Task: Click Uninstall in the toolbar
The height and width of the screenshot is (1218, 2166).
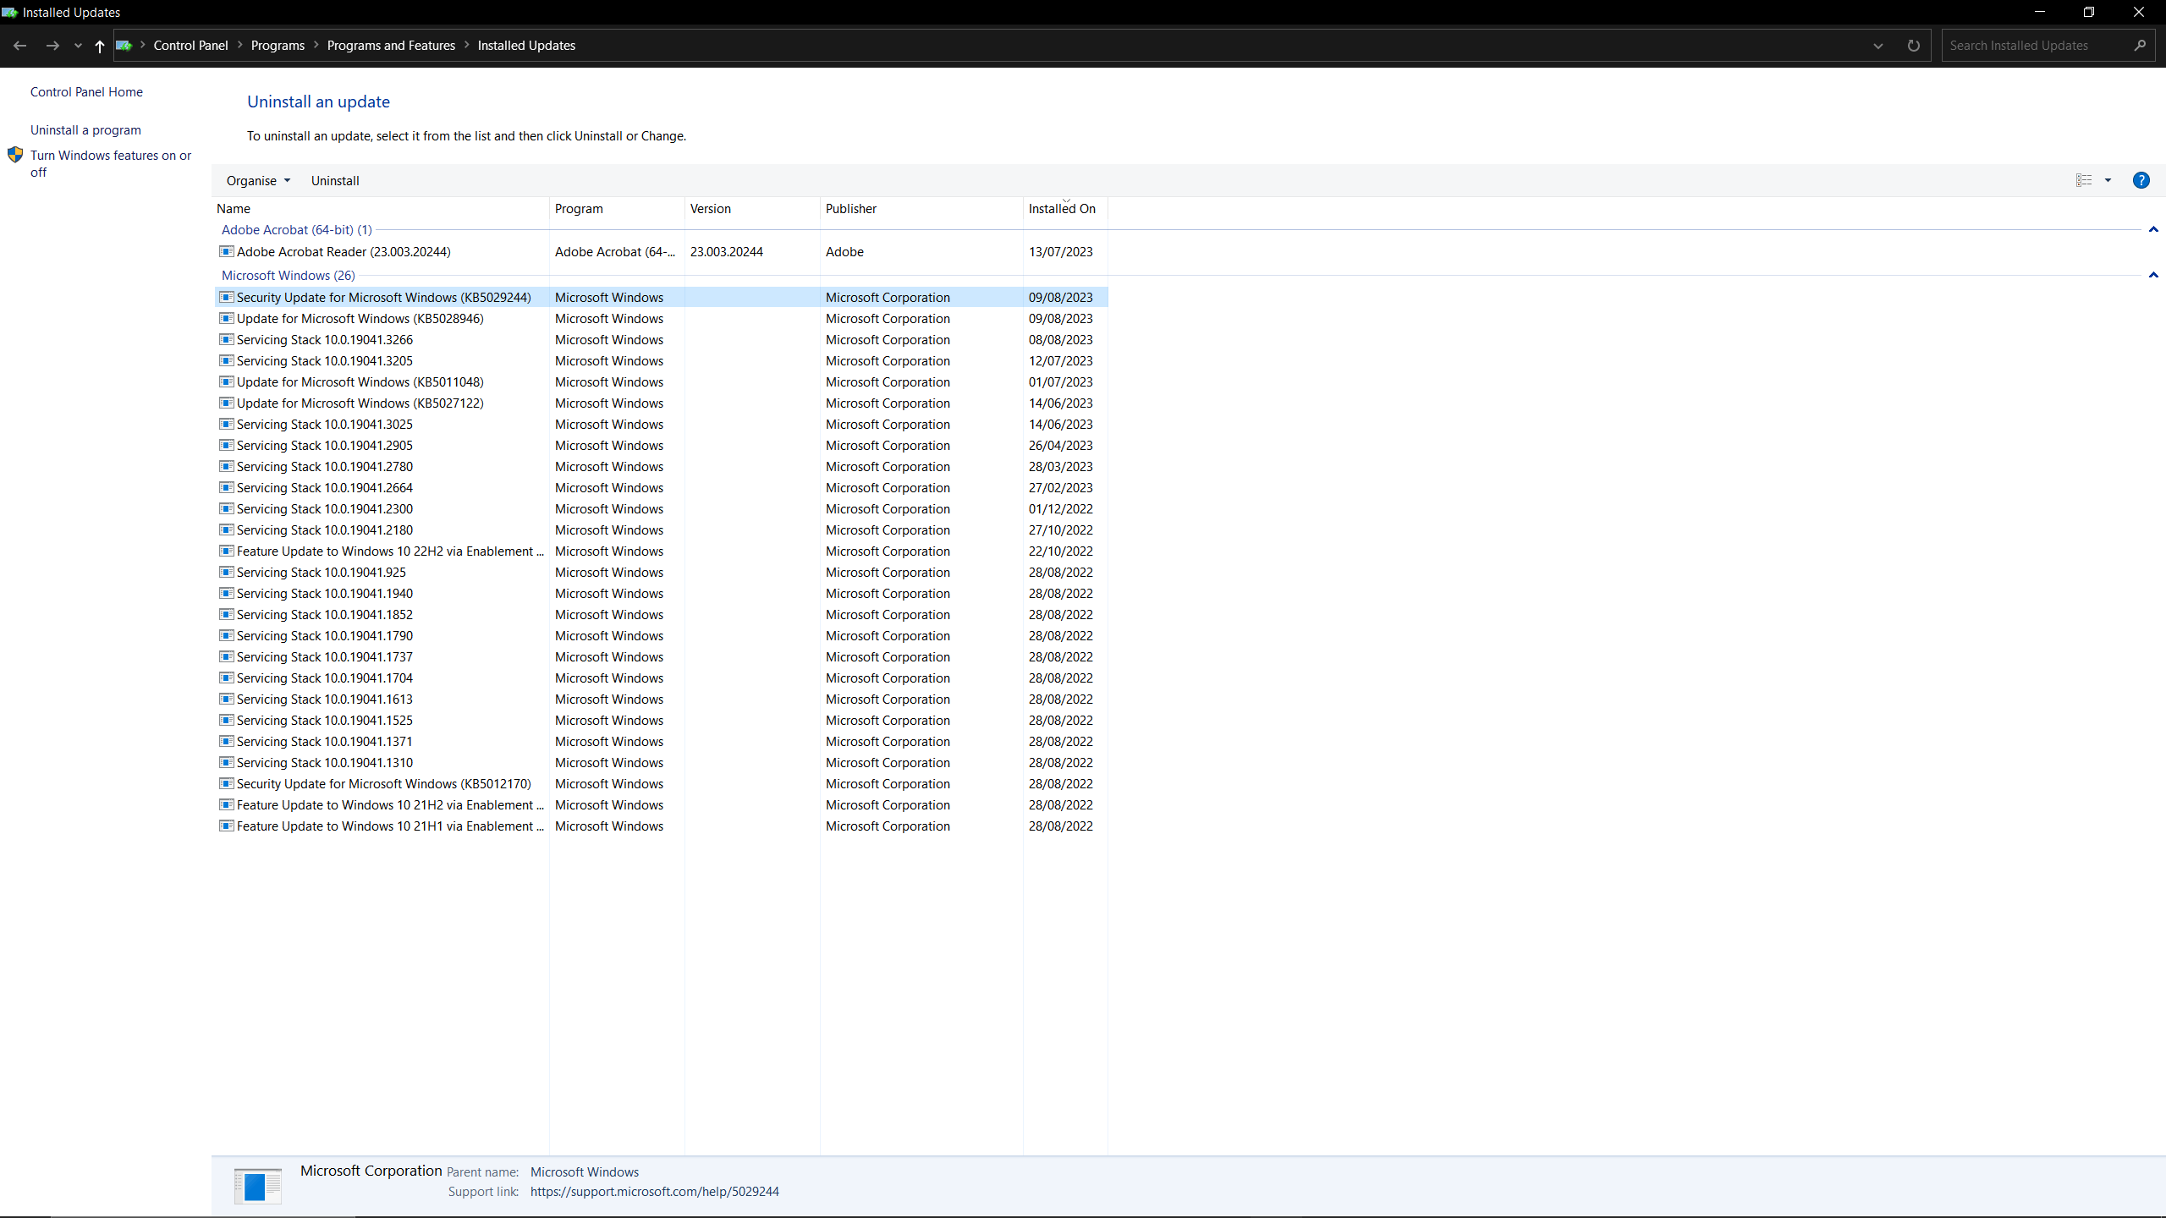Action: pyautogui.click(x=335, y=180)
